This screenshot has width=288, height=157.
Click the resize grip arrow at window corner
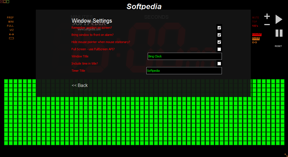click(286, 155)
